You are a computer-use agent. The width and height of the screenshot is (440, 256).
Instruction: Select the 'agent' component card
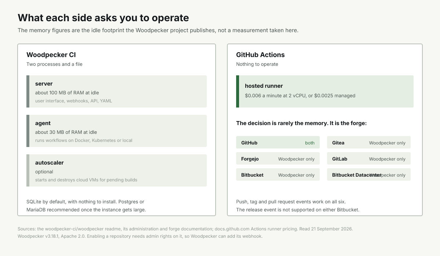[117, 131]
